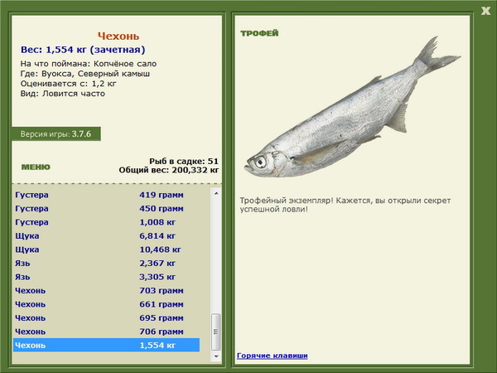Viewport: 497px width, 373px height.
Task: Select the Чехонь 695 грамм row
Action: (x=107, y=317)
